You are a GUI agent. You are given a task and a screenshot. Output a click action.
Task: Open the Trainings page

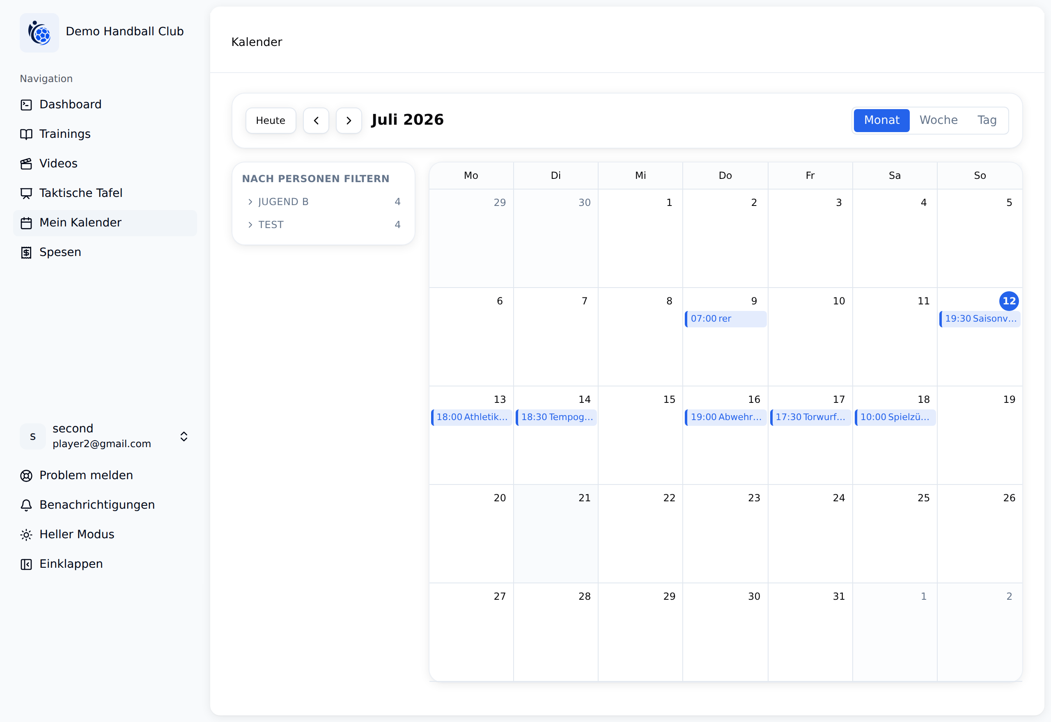[x=105, y=134]
